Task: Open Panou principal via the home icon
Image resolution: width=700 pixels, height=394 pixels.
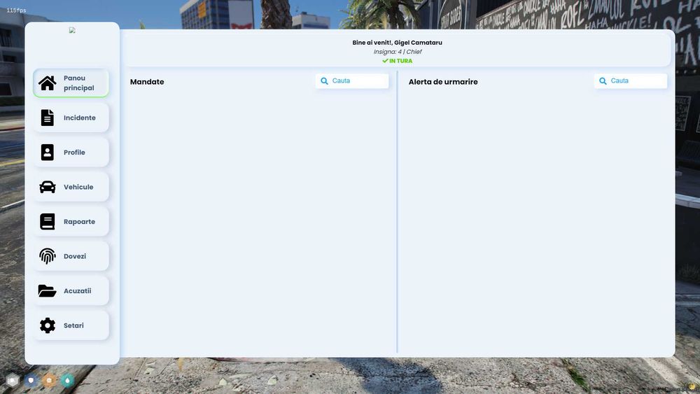Action: 48,83
